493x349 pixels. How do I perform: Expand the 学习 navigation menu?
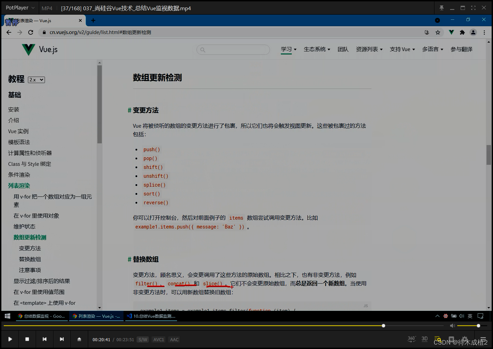[289, 49]
